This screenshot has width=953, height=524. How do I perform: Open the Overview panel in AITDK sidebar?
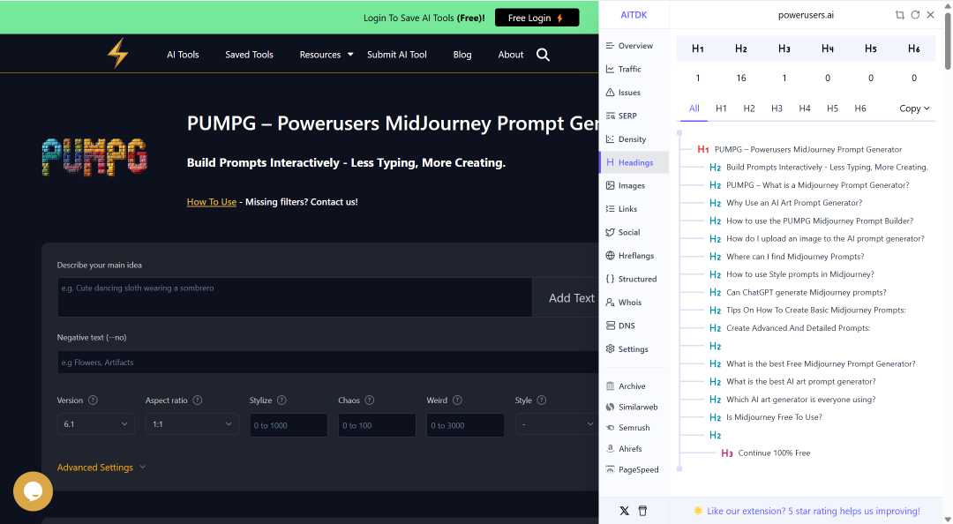click(629, 46)
